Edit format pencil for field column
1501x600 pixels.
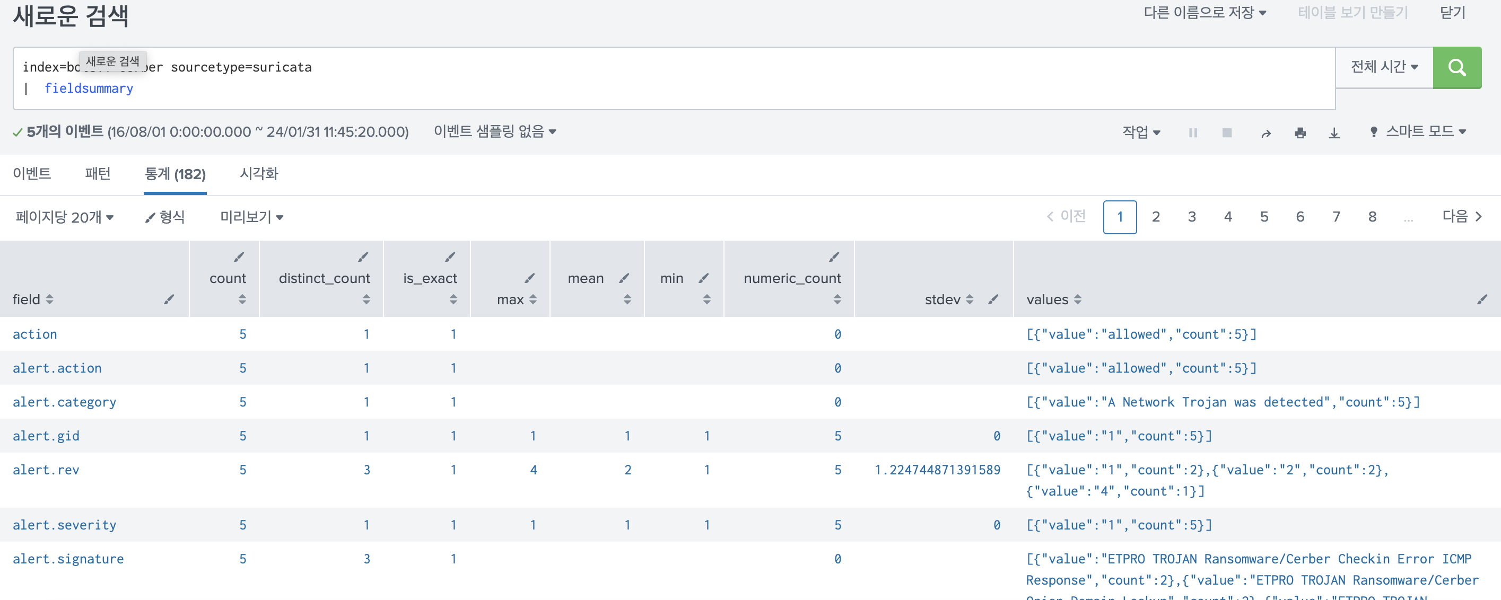pyautogui.click(x=169, y=299)
